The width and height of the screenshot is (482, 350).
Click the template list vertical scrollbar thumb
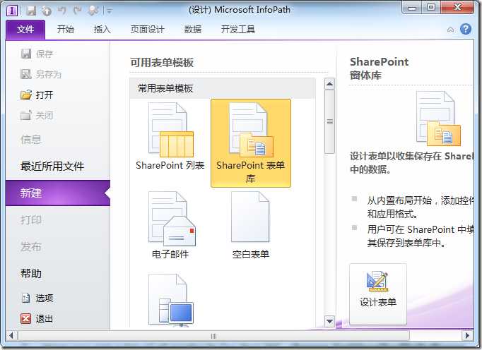329,121
